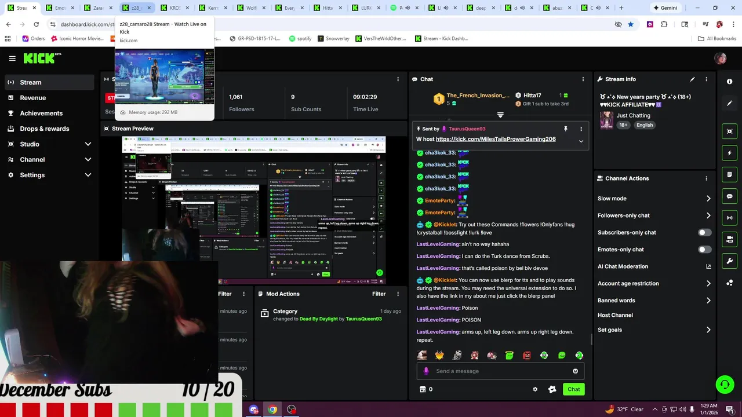Screen dimensions: 742x417
Task: Toggle Emotes-only chat switch
Action: click(x=704, y=250)
